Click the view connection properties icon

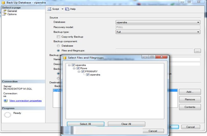tap(6, 101)
